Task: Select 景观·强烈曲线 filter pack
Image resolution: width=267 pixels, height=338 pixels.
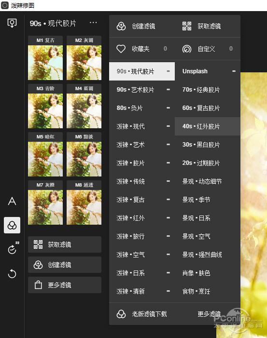Action: click(208, 255)
